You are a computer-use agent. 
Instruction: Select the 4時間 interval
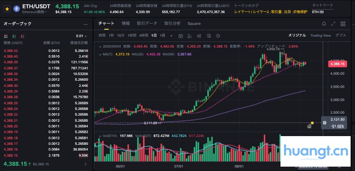[144, 35]
